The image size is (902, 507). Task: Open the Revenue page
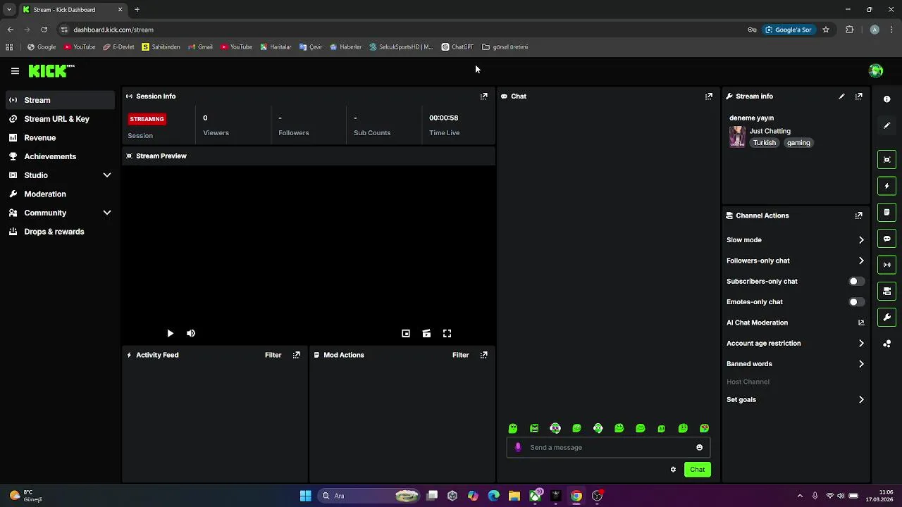60,138
